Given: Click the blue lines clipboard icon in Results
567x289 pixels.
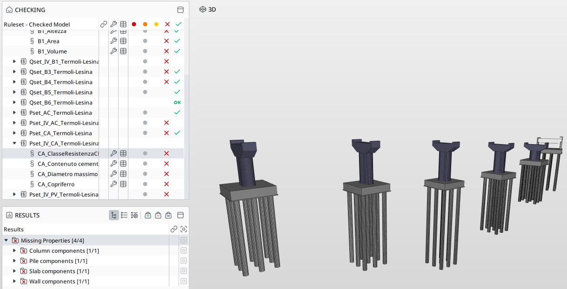Looking at the screenshot, I should coord(168,215).
